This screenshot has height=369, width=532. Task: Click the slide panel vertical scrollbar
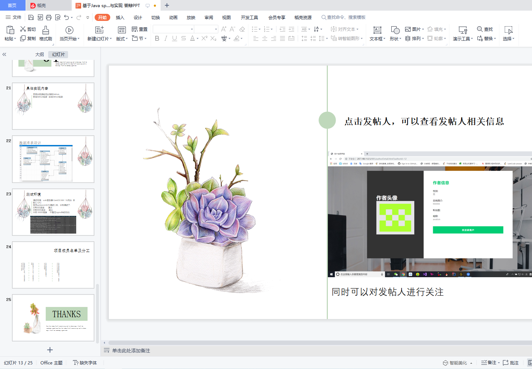coord(97,313)
